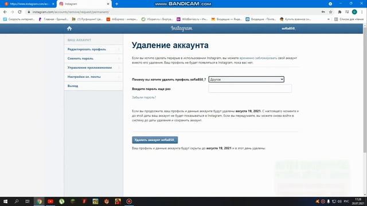Click the временно заблокировать link
Screen dimensions: 367x206
pyautogui.click(x=258, y=58)
